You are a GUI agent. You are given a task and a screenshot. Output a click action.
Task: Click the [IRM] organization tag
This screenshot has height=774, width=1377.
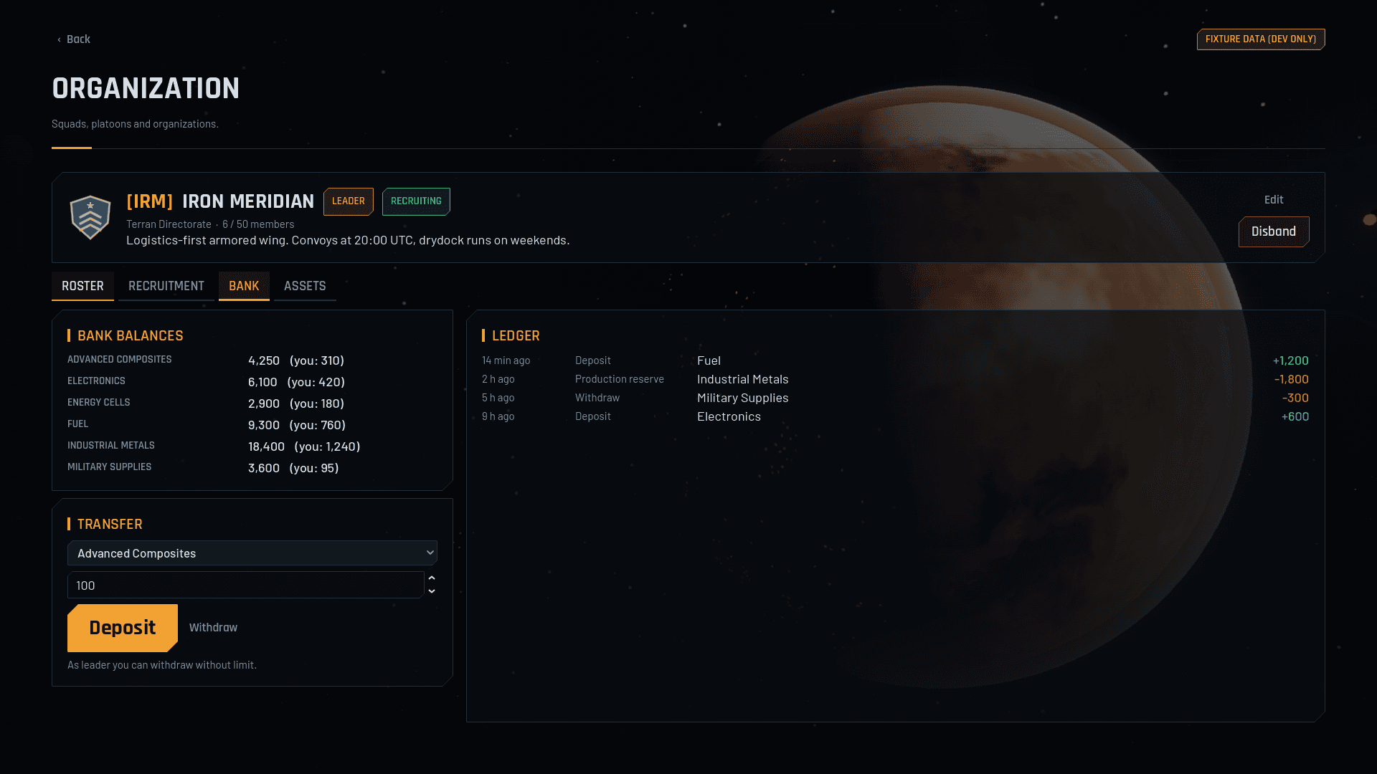(x=150, y=201)
